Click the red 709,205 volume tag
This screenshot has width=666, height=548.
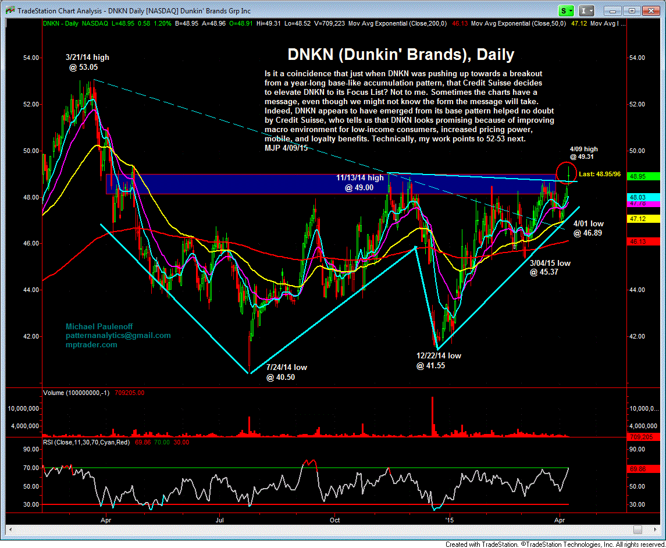[643, 437]
